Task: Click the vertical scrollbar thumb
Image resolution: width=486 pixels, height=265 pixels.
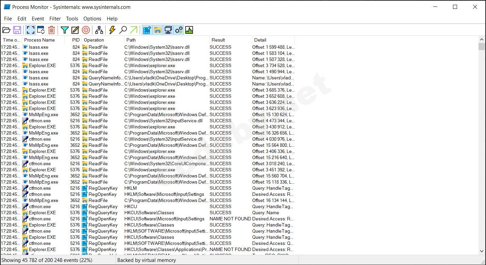Action: [482, 46]
